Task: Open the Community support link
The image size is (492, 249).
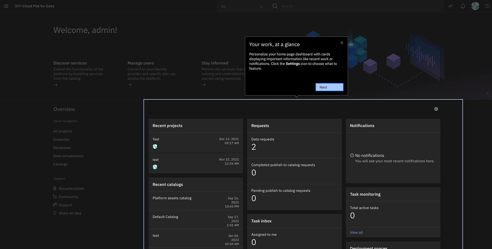Action: (x=68, y=197)
